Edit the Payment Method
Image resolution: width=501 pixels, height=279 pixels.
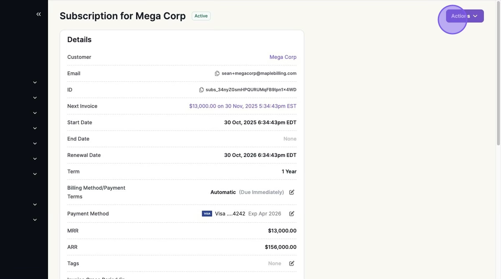pyautogui.click(x=292, y=214)
